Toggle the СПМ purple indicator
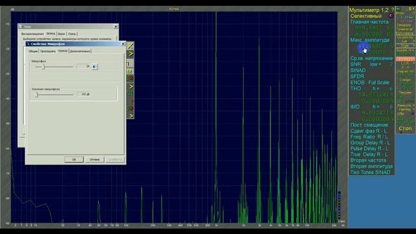Screen dimensions: 416x234 pyautogui.click(x=413, y=114)
